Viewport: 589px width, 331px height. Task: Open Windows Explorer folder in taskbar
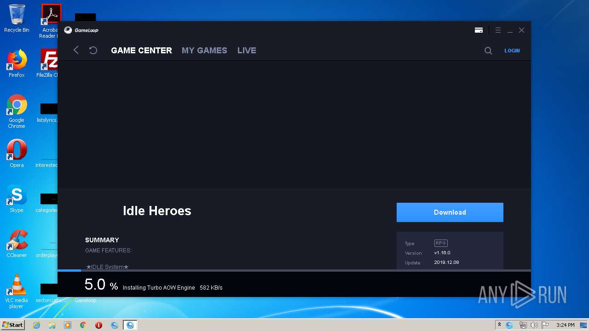(x=52, y=325)
